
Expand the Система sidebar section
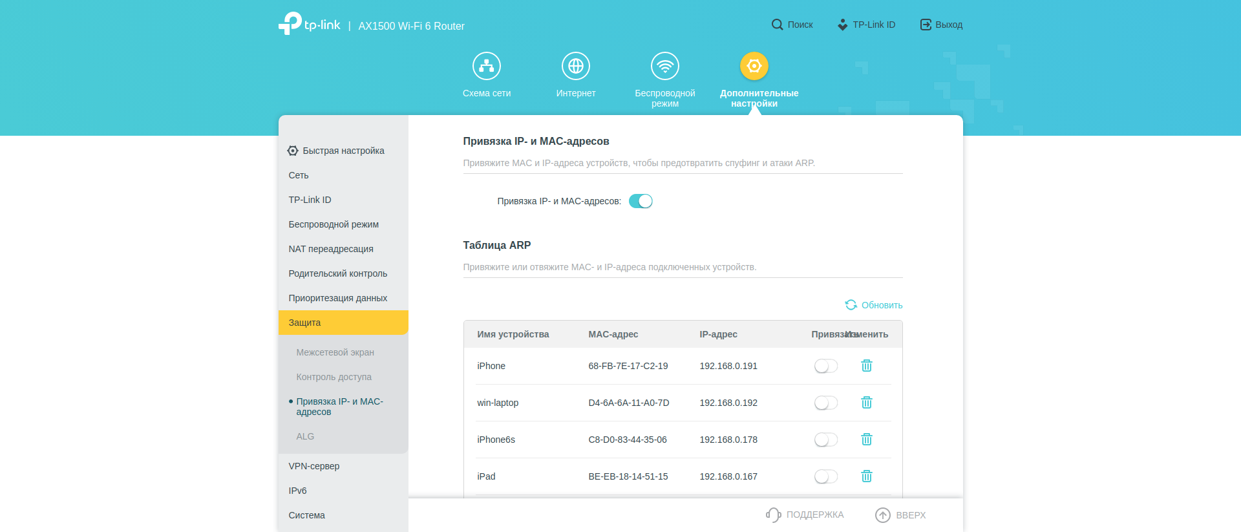tap(307, 515)
